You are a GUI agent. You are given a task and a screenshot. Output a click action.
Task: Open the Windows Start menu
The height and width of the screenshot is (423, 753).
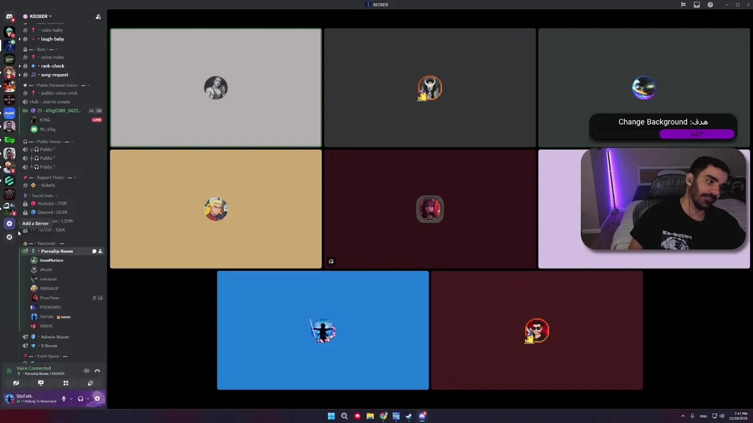(331, 416)
